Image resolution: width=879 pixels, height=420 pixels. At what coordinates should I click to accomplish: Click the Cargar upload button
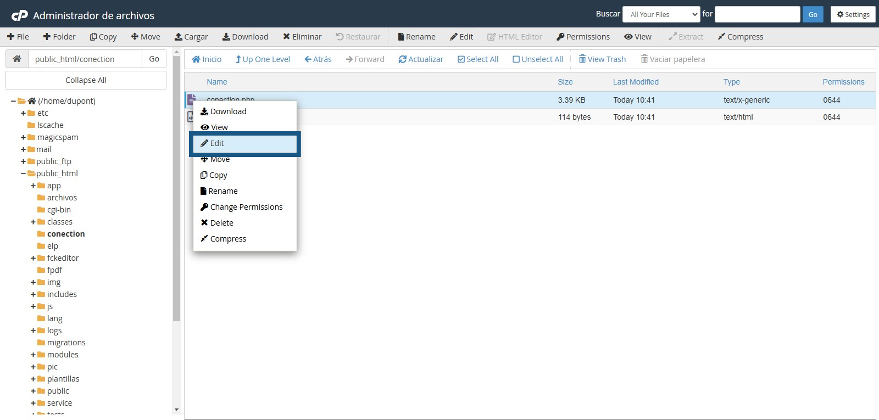click(191, 37)
